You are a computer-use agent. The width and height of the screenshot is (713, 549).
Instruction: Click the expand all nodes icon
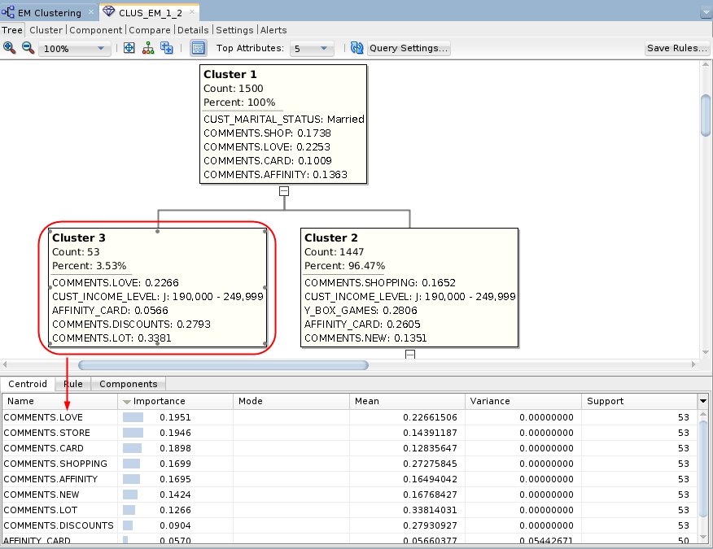166,48
